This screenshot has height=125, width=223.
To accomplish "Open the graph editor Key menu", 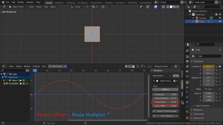I will coord(44,66).
